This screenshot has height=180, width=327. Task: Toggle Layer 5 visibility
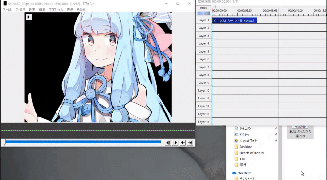[x=203, y=51]
